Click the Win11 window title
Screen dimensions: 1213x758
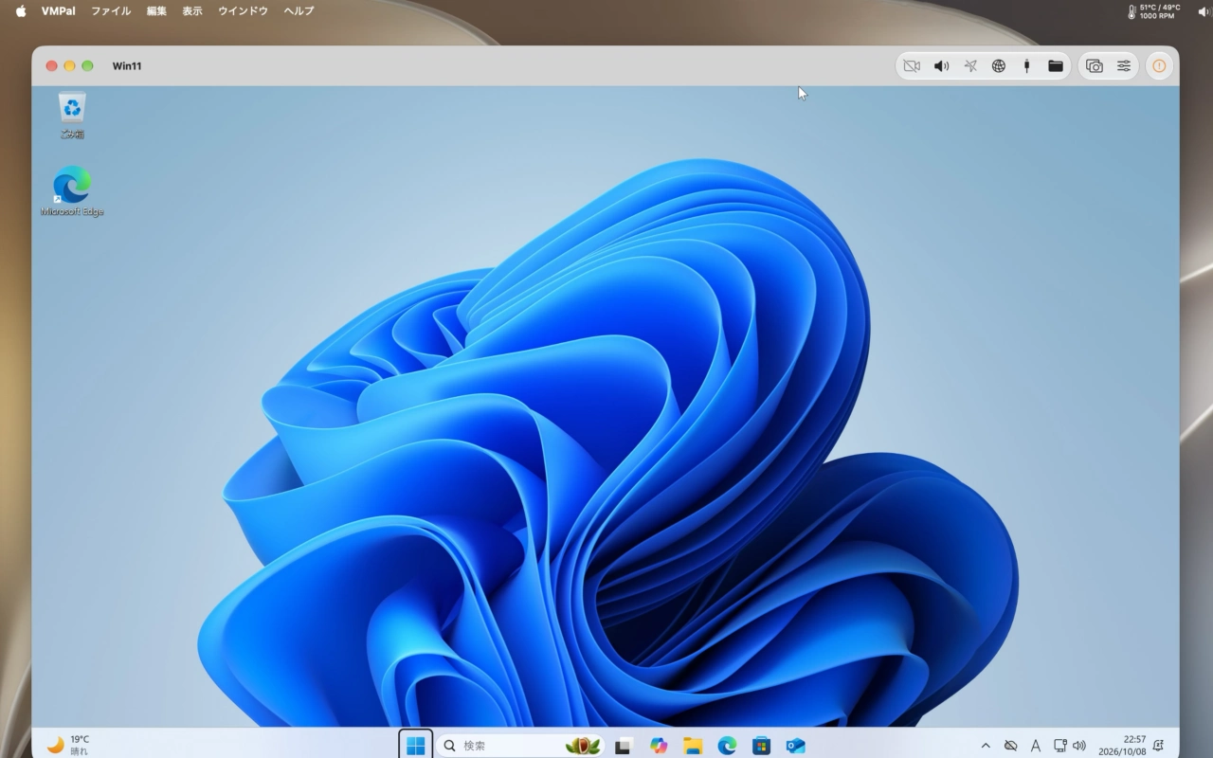pos(127,66)
